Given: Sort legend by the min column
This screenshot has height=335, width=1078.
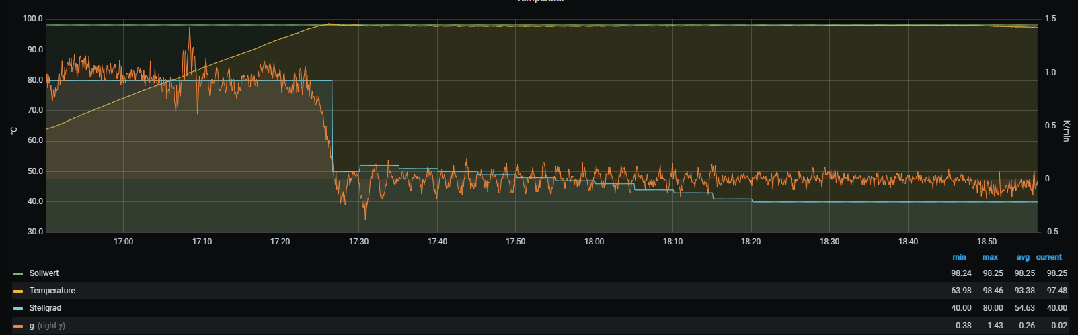Looking at the screenshot, I should click(x=959, y=257).
